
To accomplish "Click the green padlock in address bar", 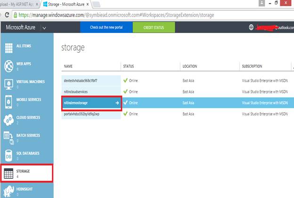I will click(16, 15).
